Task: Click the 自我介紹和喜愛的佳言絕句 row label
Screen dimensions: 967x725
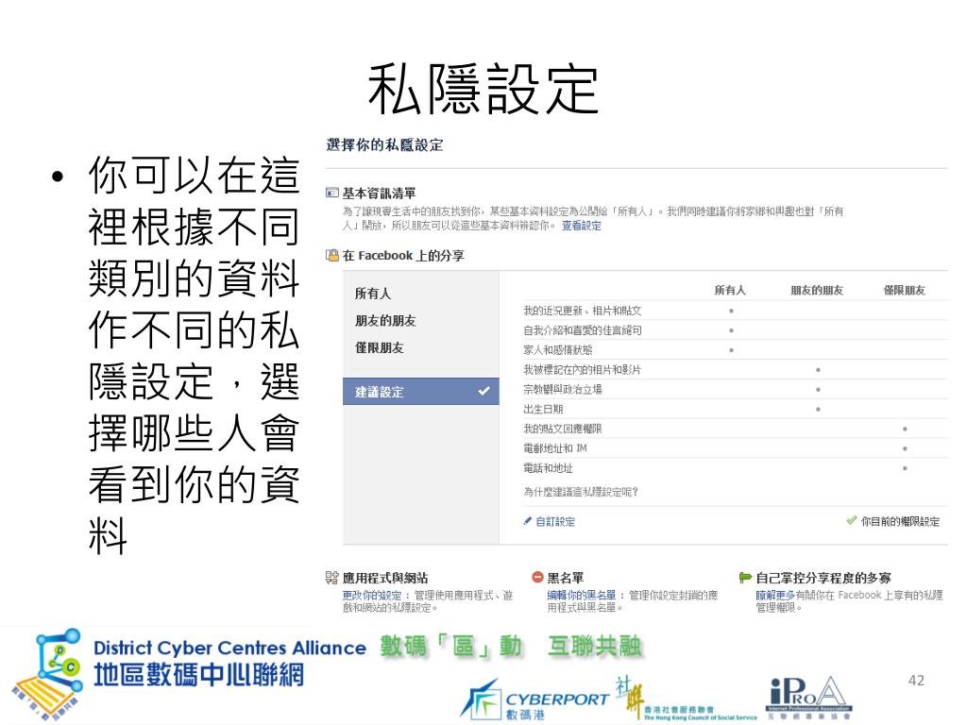Action: [x=582, y=330]
